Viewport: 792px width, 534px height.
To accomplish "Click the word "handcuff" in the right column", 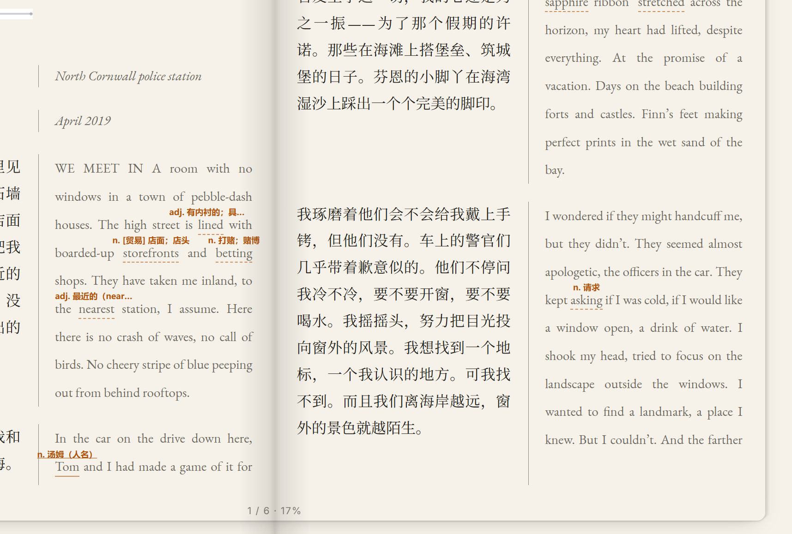I will click(x=698, y=216).
